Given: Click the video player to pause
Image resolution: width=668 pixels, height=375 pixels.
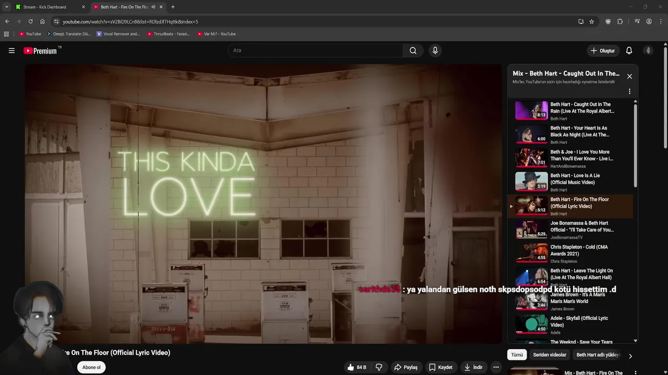Looking at the screenshot, I should click(x=263, y=203).
